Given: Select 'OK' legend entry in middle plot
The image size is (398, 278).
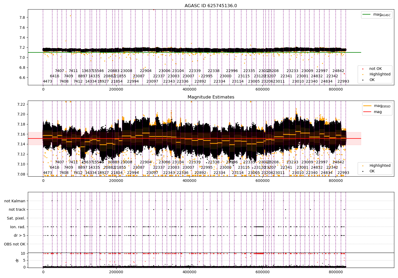Looking at the screenshot, I should click(x=372, y=171).
